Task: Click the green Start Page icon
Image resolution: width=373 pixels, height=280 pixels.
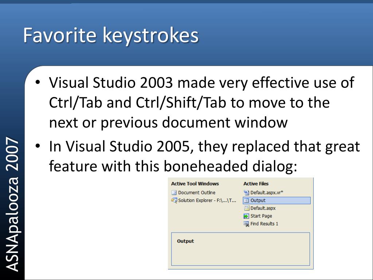Action: (246, 216)
